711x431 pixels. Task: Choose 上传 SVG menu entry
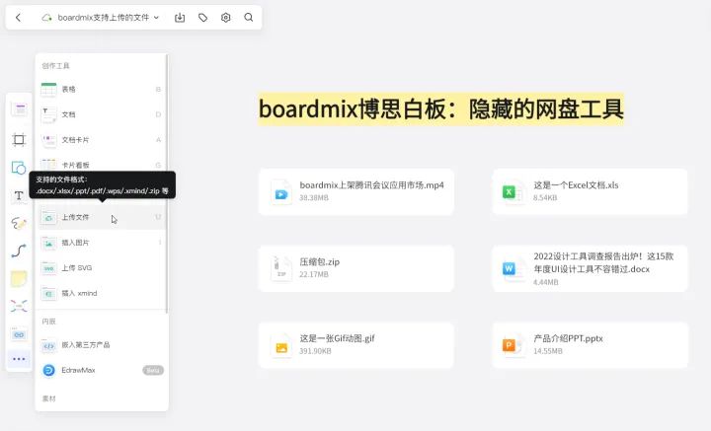click(102, 268)
